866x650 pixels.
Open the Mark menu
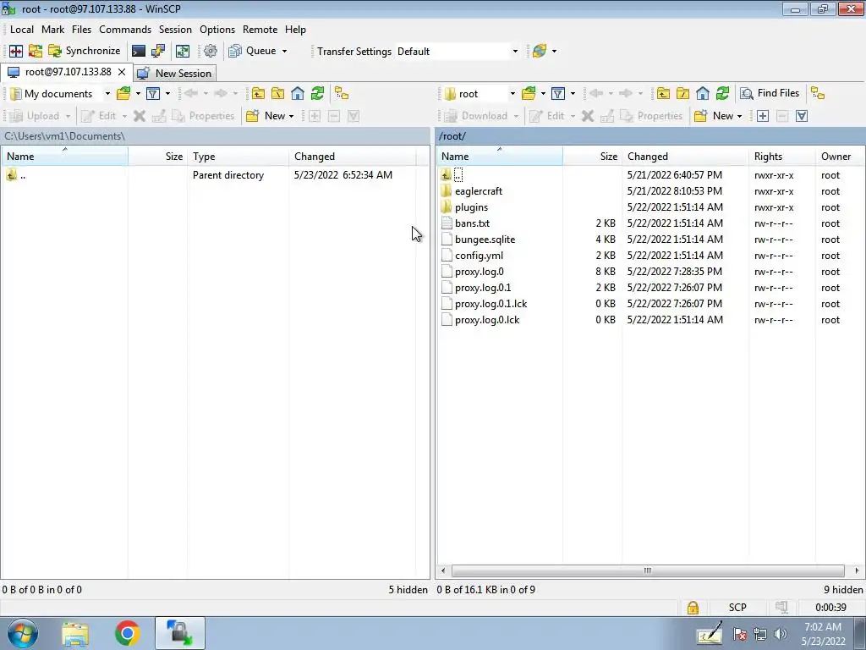[53, 30]
